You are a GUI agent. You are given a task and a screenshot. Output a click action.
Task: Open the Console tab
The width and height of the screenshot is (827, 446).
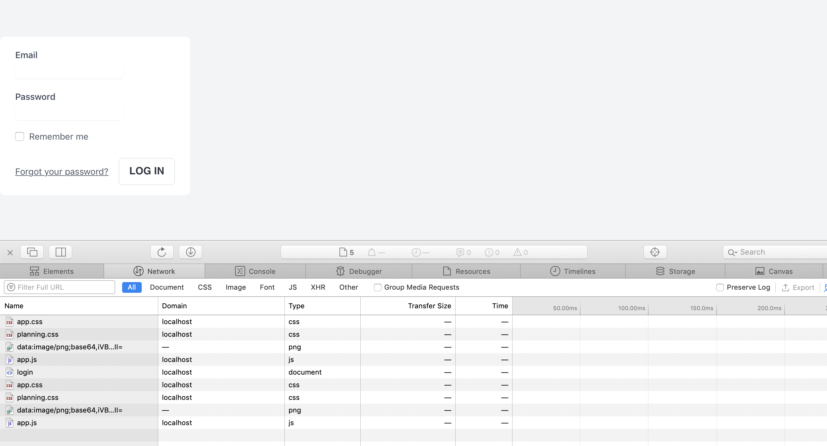[255, 271]
